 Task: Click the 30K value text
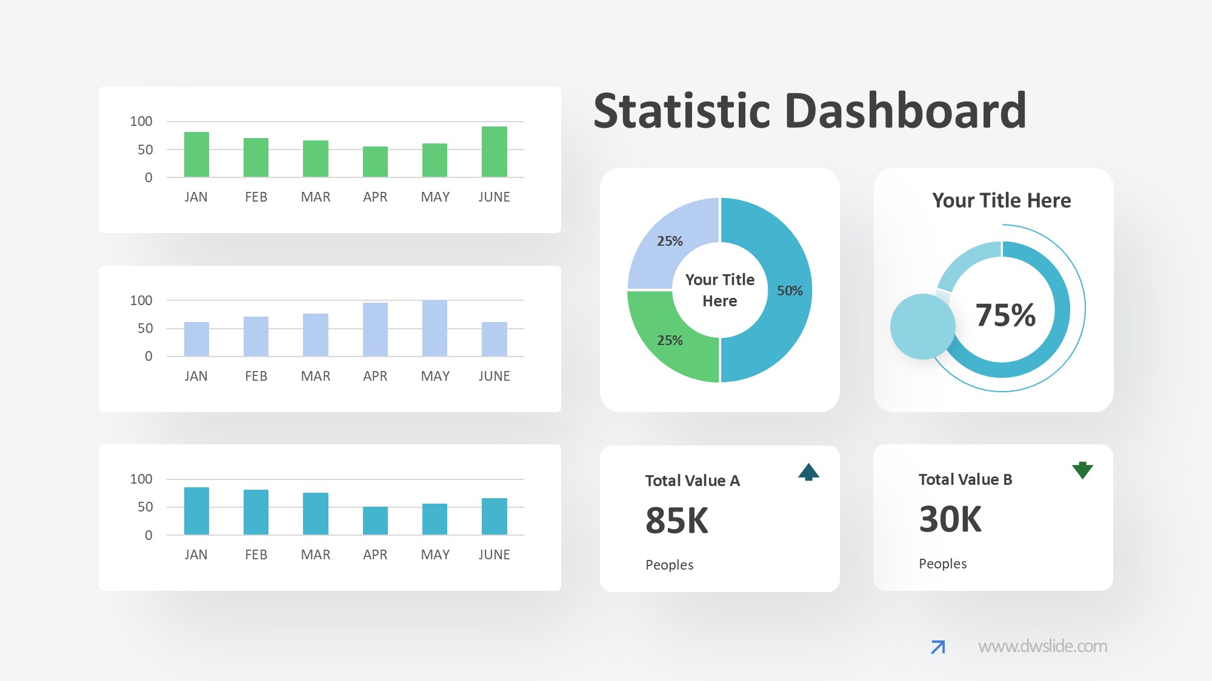950,519
